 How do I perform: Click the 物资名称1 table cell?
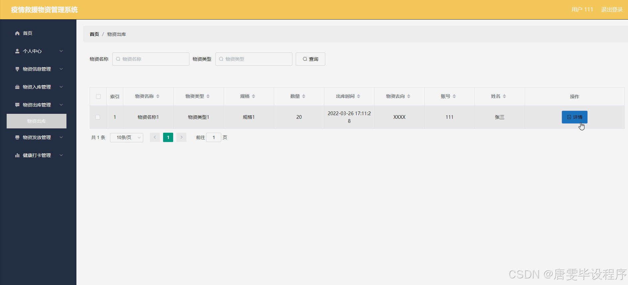pos(148,117)
